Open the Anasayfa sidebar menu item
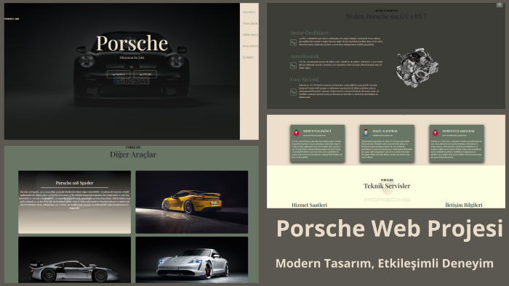Viewport: 509px width, 286px height. click(249, 12)
